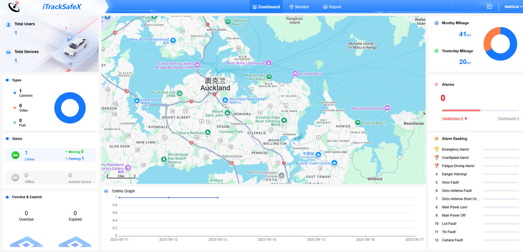
Task: Open the messages icon in header
Action: 489,7
